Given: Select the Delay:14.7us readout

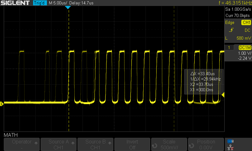Looking at the screenshot, I should tap(82, 3).
